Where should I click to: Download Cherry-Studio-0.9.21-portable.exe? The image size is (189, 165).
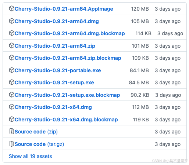tap(58, 70)
